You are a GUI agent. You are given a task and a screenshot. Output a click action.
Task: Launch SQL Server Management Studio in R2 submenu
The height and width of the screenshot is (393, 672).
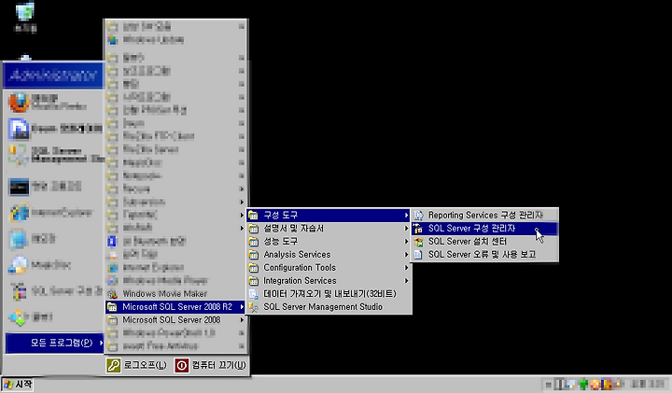(x=329, y=307)
